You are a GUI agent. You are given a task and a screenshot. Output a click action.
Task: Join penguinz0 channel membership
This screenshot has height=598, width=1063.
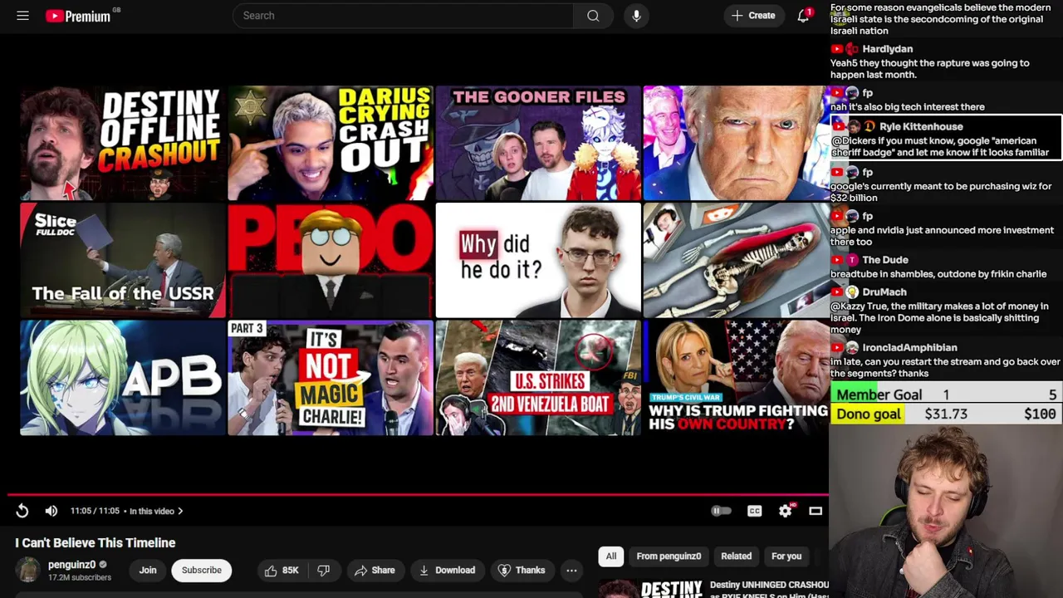tap(148, 571)
